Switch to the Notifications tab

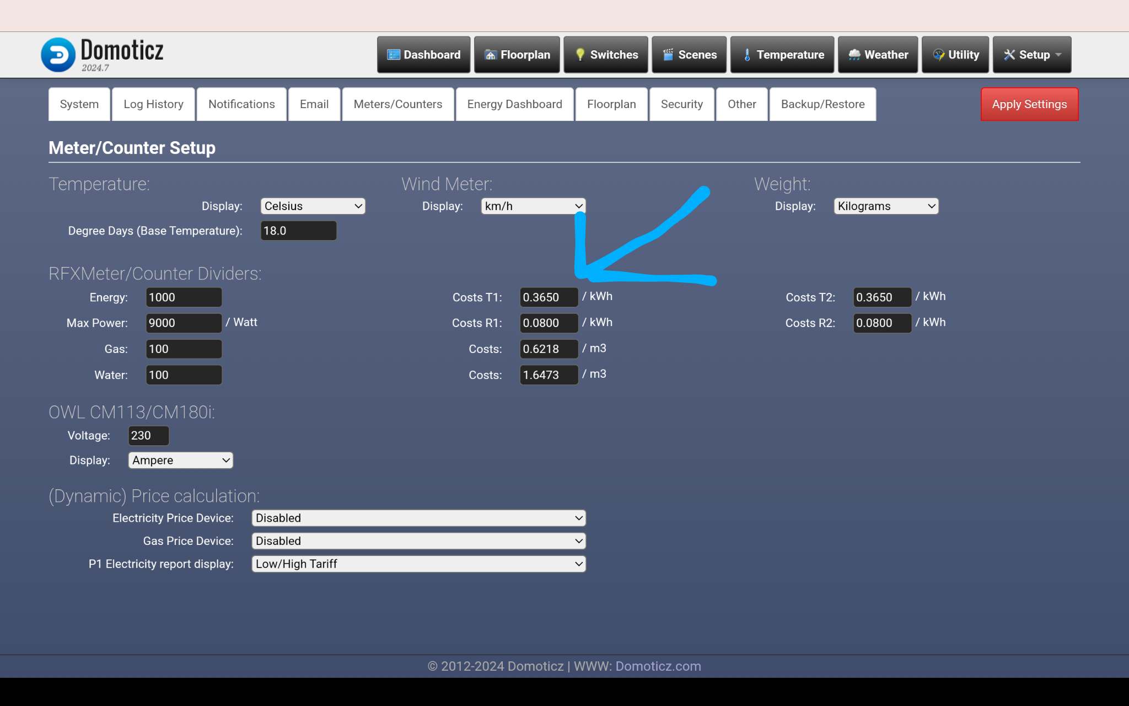coord(241,104)
